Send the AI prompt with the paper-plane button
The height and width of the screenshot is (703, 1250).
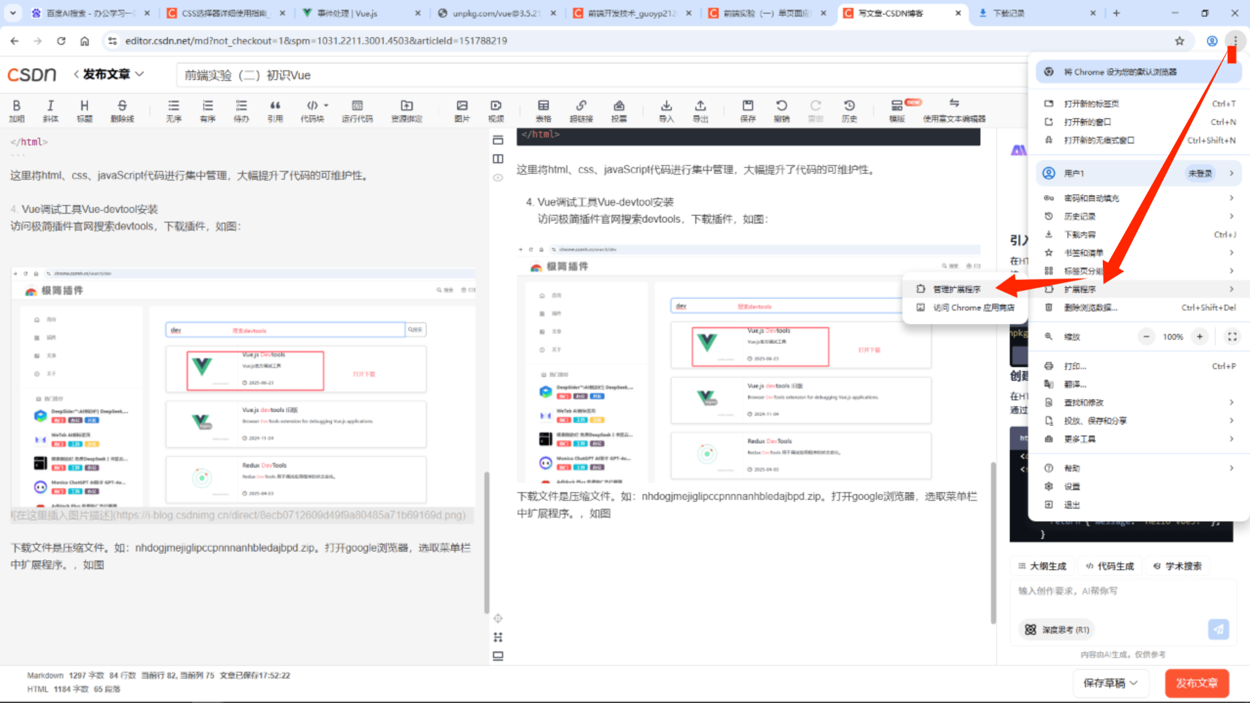click(x=1218, y=629)
